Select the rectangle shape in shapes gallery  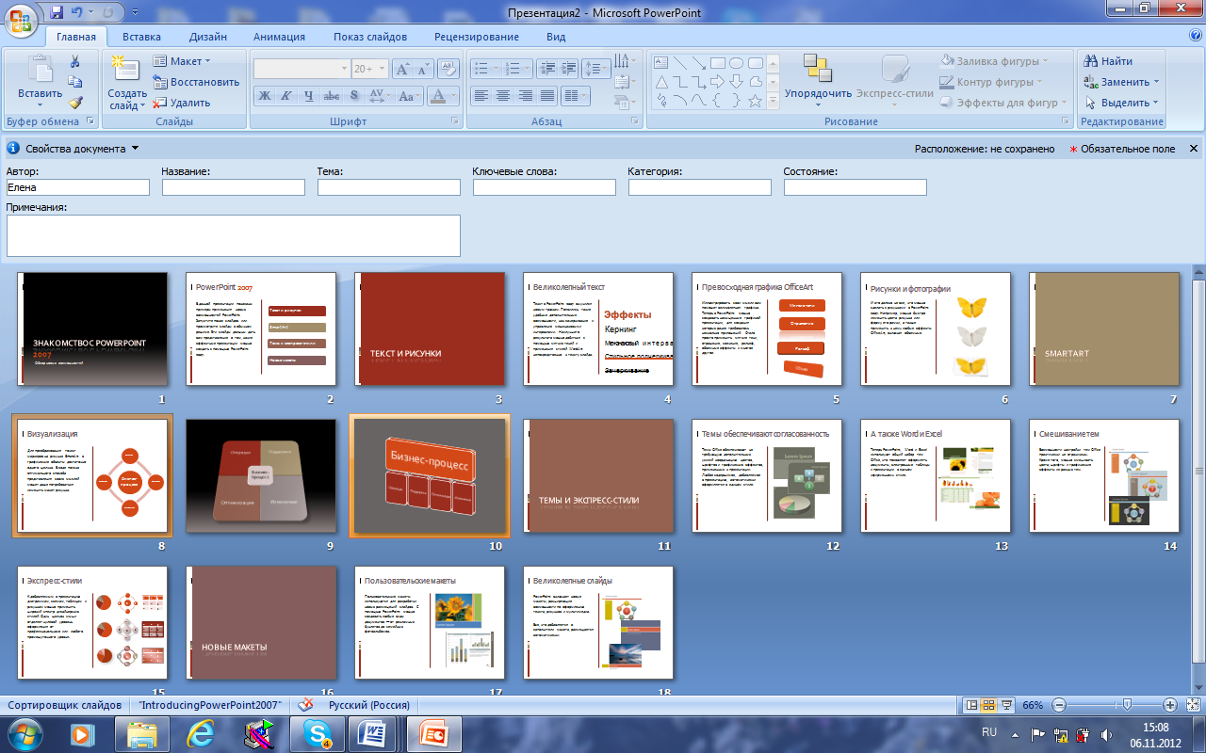coord(717,63)
